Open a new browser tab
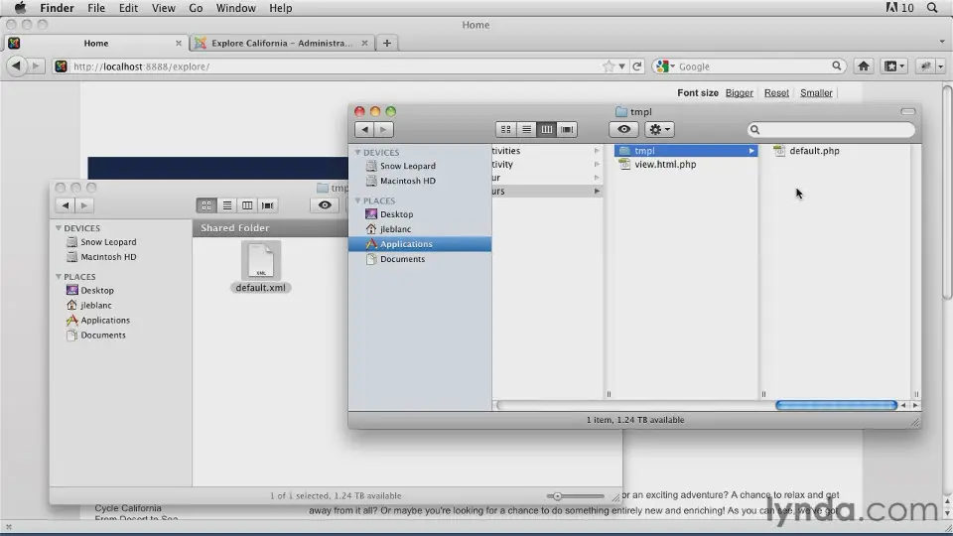 pos(386,43)
